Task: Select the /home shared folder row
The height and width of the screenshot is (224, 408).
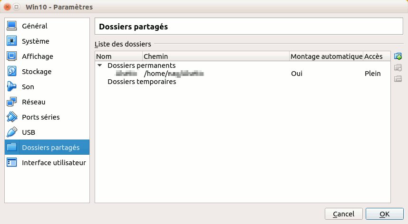Action: 243,74
